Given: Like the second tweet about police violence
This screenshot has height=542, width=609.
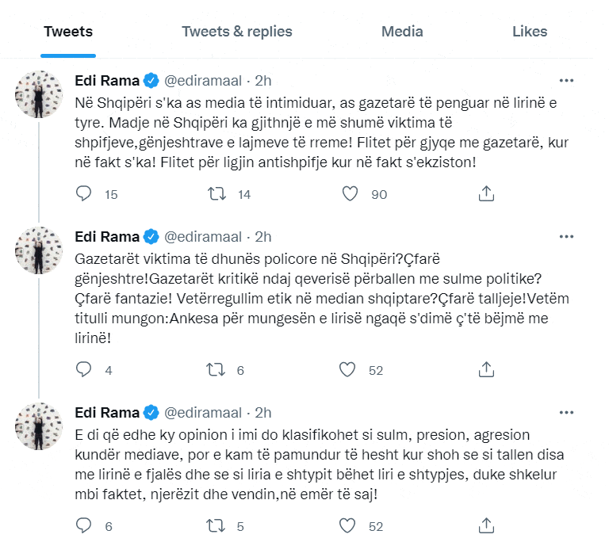Looking at the screenshot, I should [x=347, y=369].
